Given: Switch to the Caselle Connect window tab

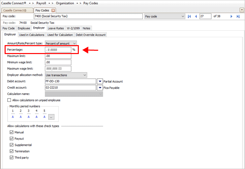Looking at the screenshot, I should (17, 11).
